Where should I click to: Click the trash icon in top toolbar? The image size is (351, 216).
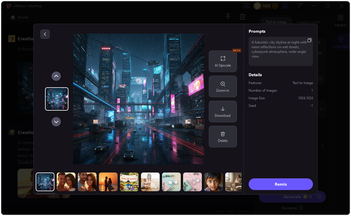tap(243, 17)
